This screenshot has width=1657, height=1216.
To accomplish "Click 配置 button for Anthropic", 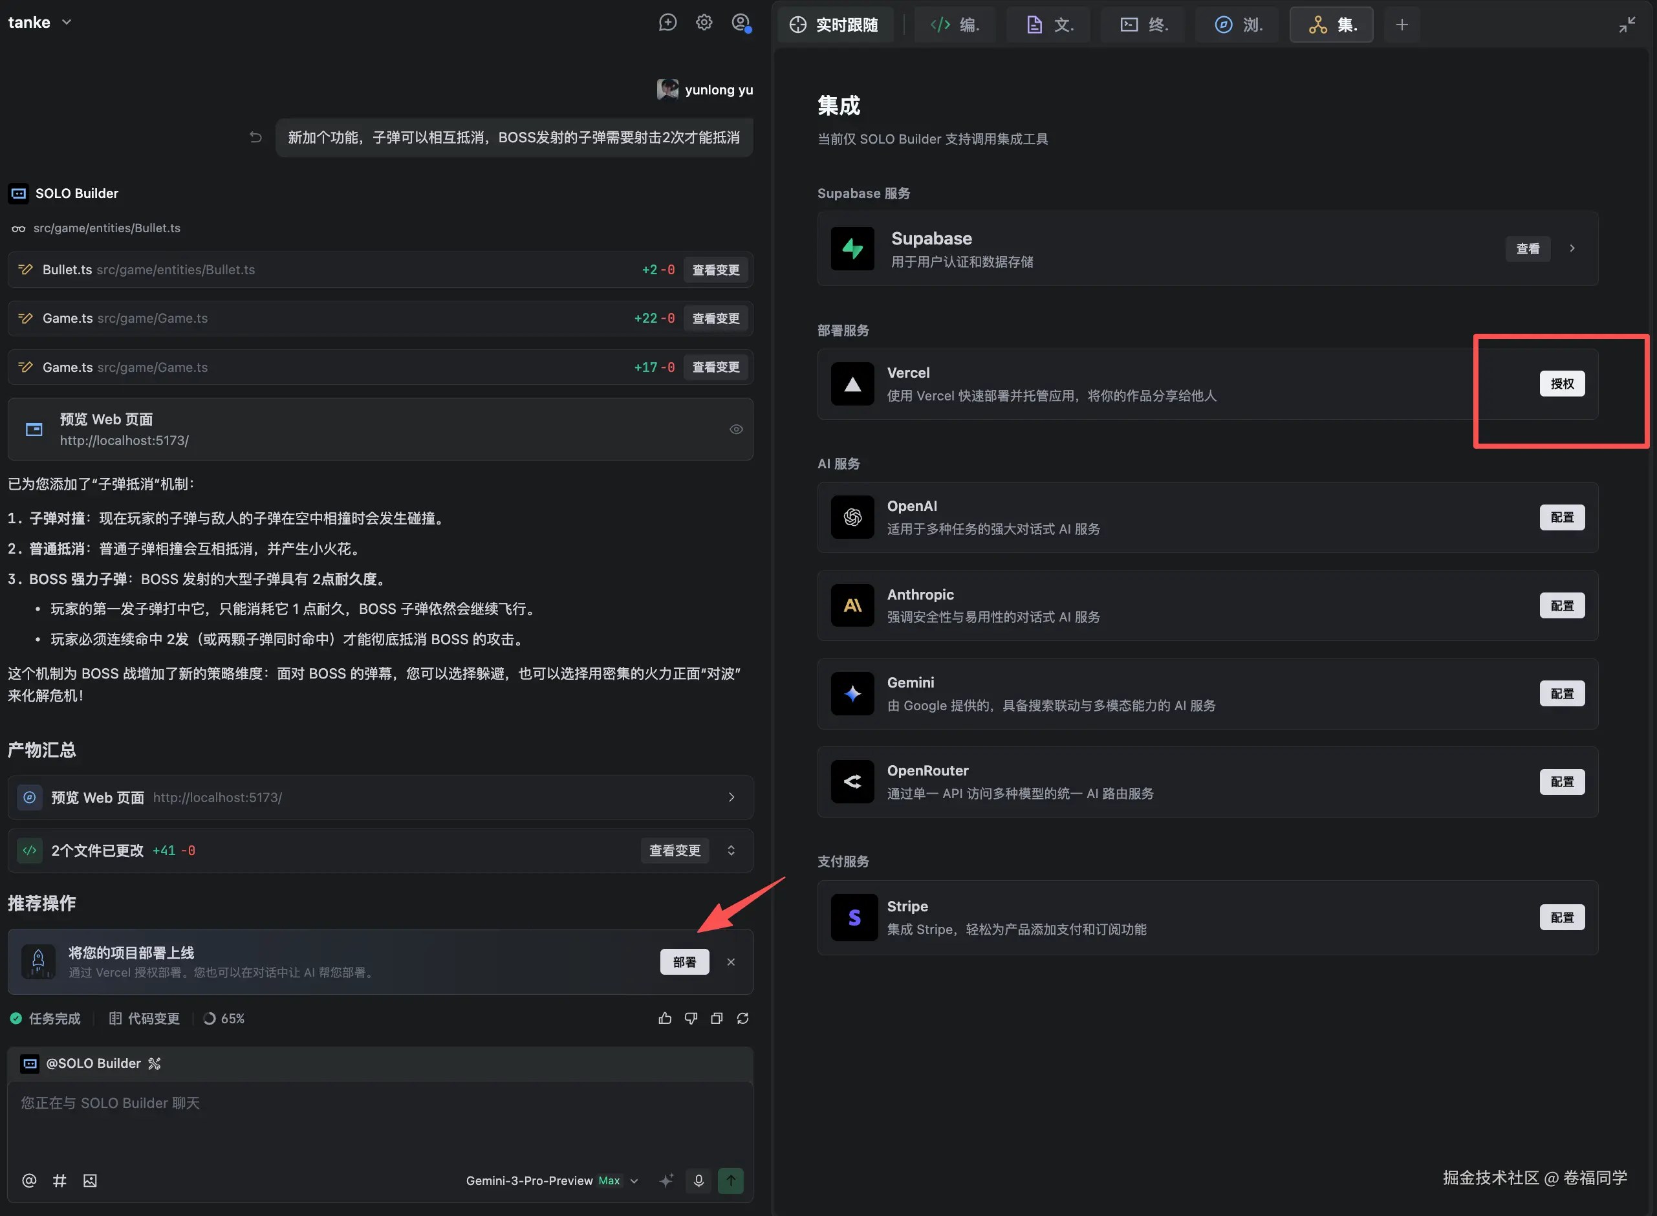I will (x=1561, y=606).
